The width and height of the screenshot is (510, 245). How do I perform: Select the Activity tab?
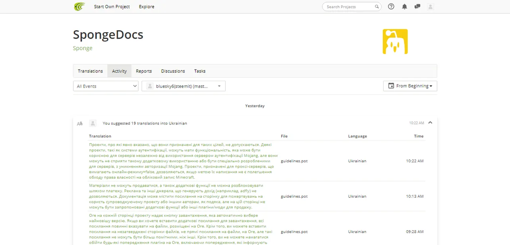click(119, 71)
